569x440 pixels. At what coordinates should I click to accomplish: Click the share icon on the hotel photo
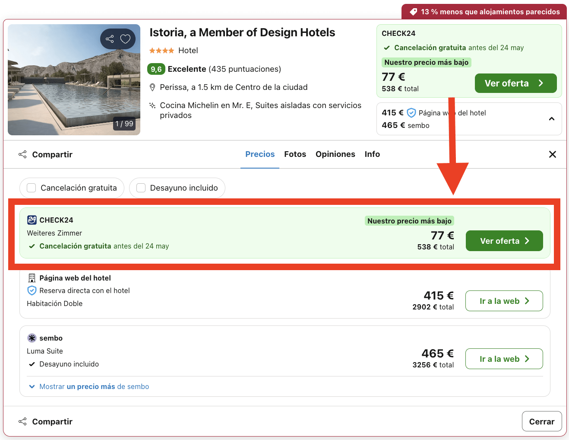tap(110, 39)
